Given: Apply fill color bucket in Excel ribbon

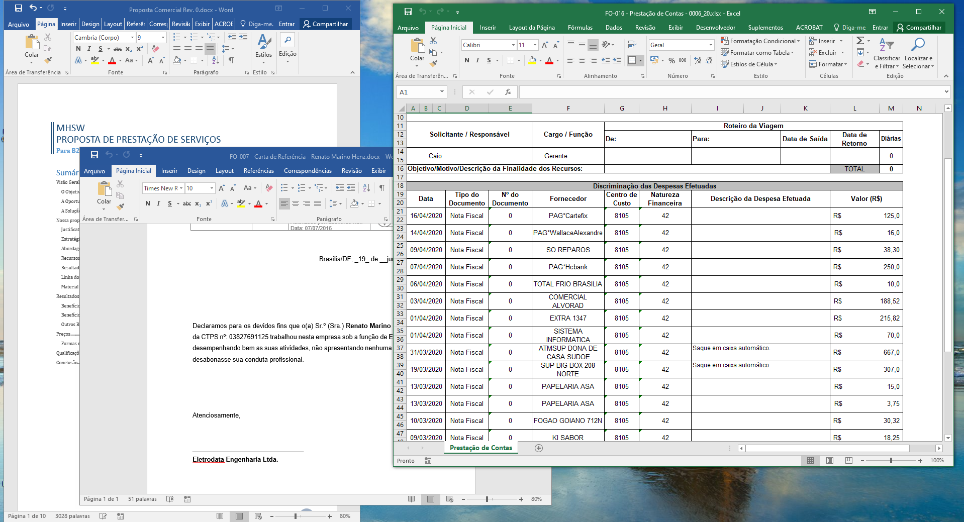Looking at the screenshot, I should pyautogui.click(x=532, y=60).
